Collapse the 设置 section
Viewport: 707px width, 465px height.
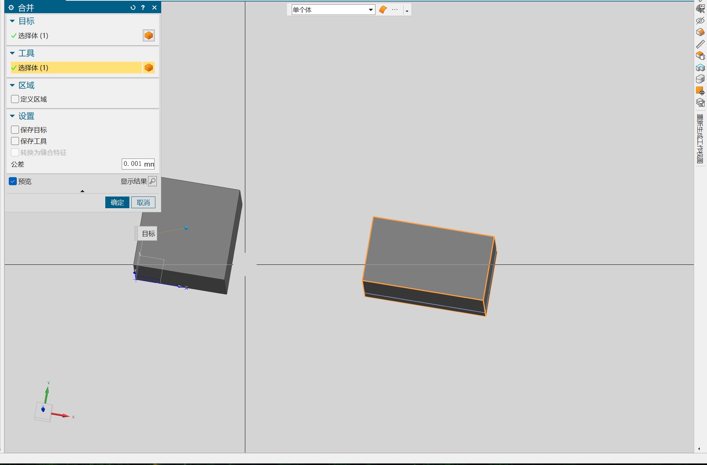12,116
